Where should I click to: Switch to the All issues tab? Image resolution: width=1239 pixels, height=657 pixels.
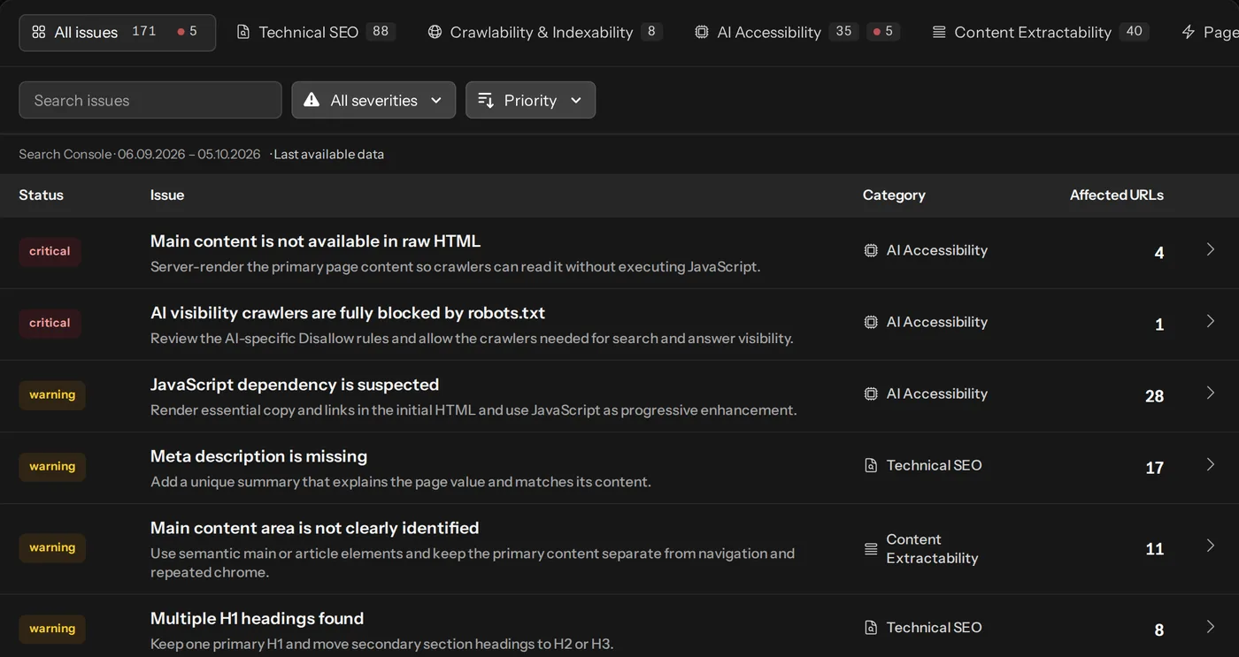tap(117, 33)
